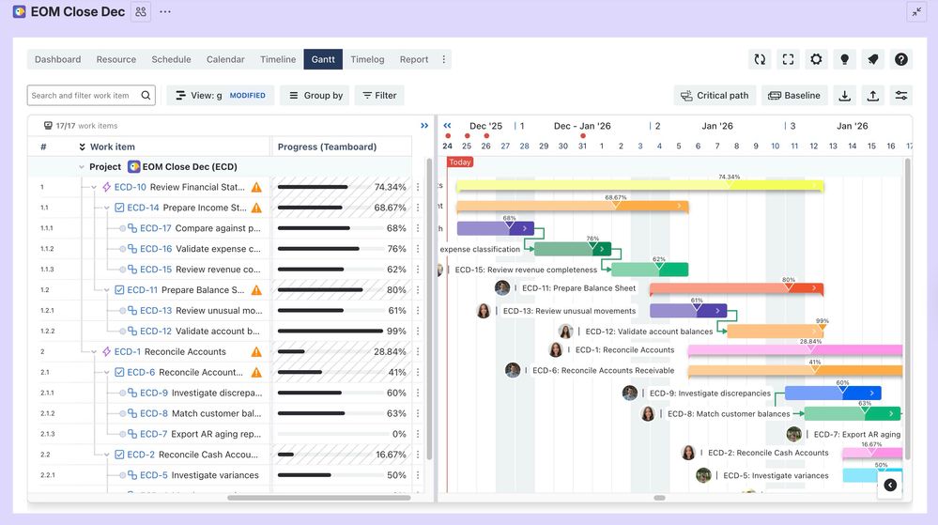Open help question mark icon
Viewport: 938px width, 525px height.
coord(900,59)
